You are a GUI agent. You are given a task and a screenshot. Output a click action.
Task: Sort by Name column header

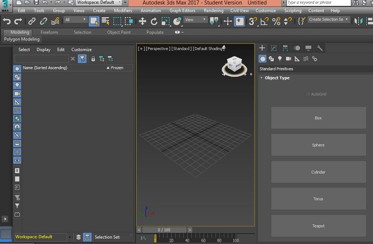click(45, 68)
